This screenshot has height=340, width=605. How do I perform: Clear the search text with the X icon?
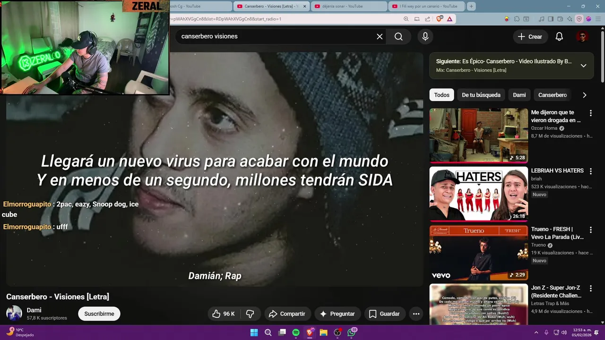[x=380, y=36]
